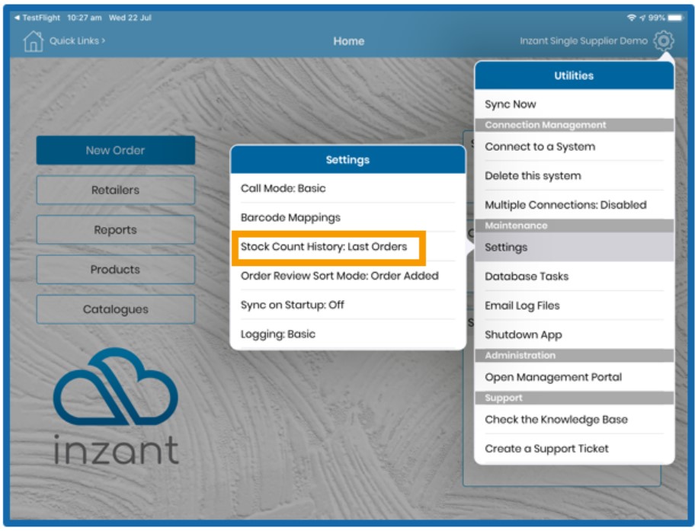Viewport: 698px width, 531px height.
Task: Open Check the Knowledge Base
Action: pos(575,419)
